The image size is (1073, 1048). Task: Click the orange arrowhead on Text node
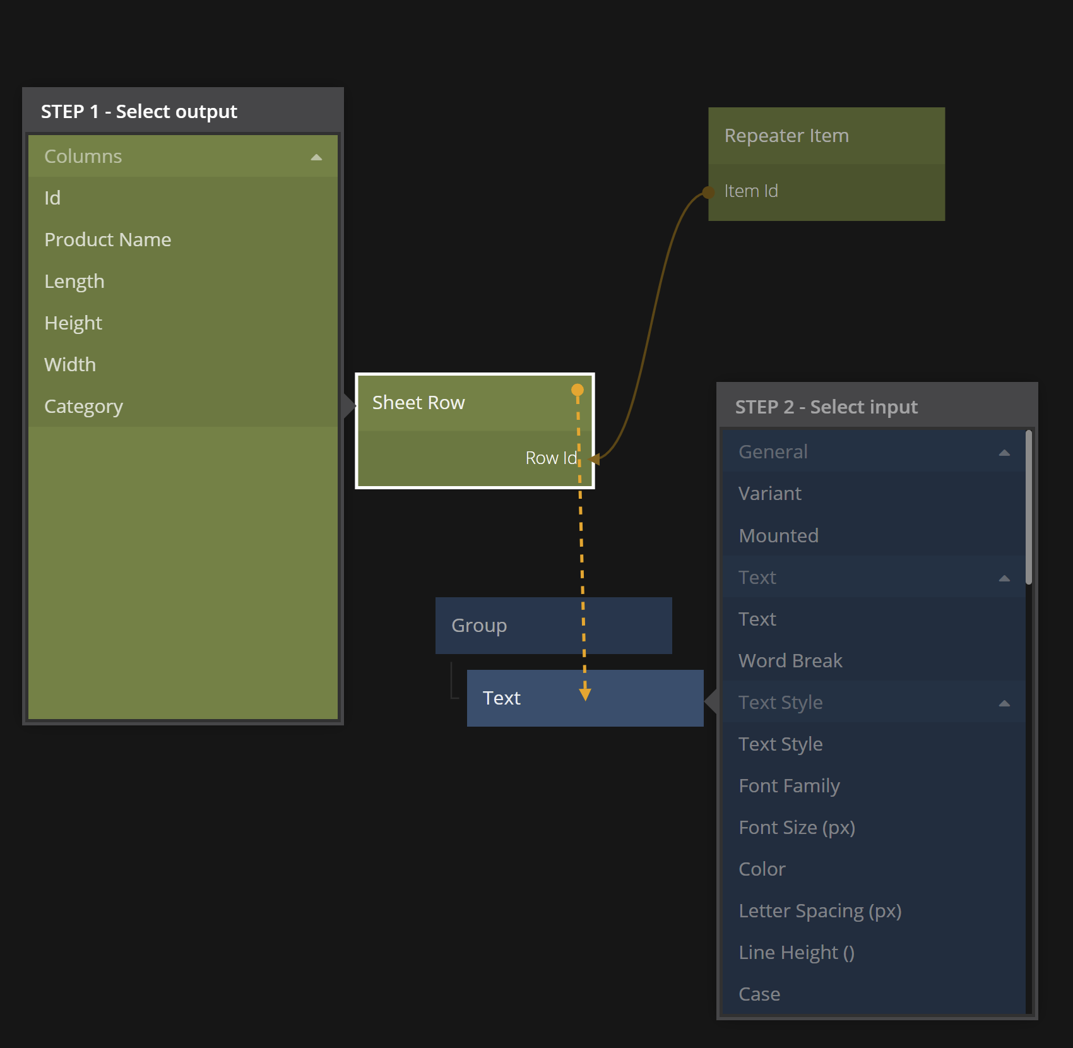585,694
